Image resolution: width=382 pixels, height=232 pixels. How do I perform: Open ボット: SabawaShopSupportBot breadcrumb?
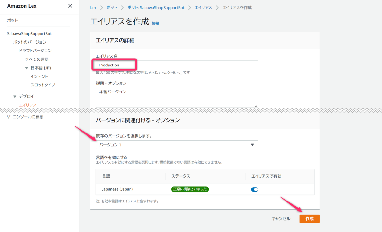[156, 8]
